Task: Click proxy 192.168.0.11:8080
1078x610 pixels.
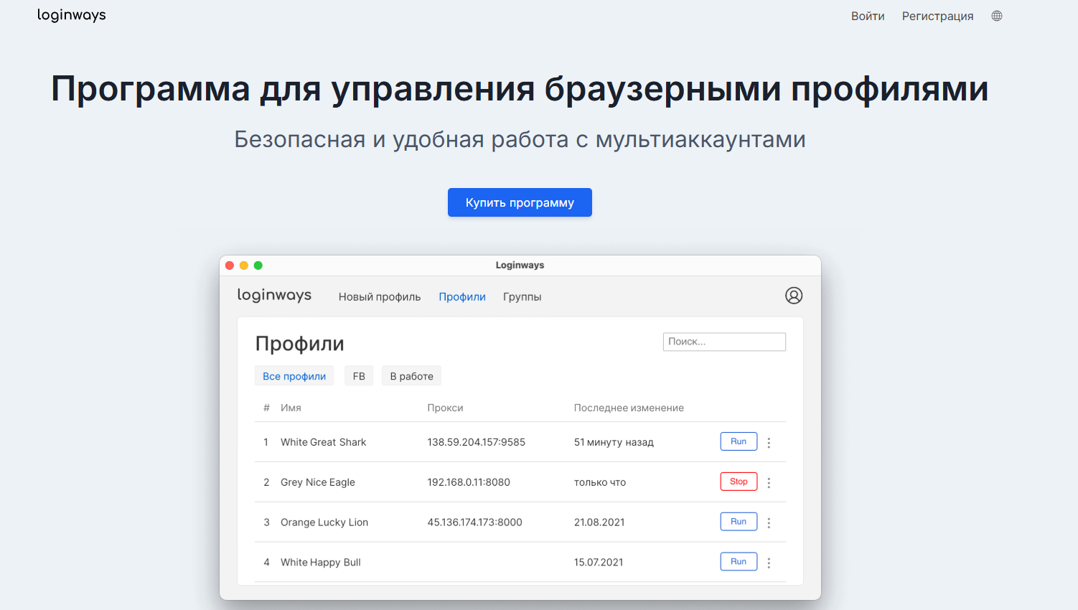Action: click(469, 482)
